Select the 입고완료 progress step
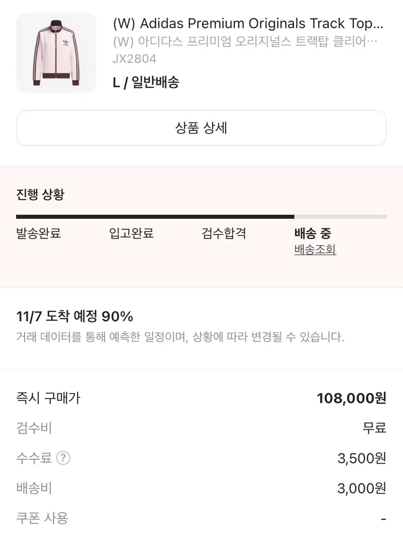 pos(132,234)
